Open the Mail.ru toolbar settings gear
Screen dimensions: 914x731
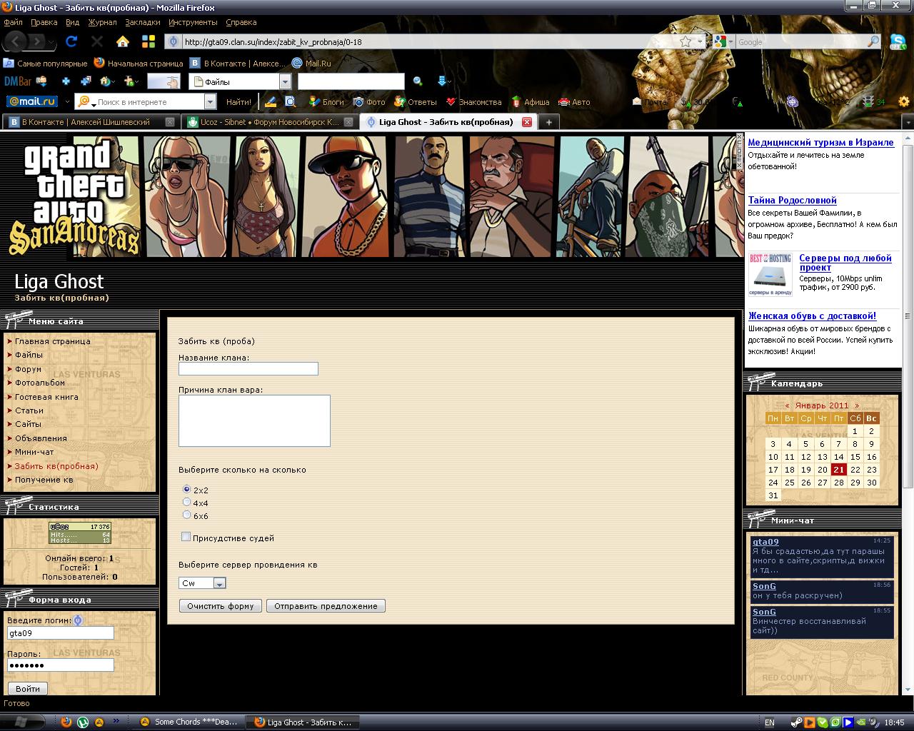click(x=904, y=101)
